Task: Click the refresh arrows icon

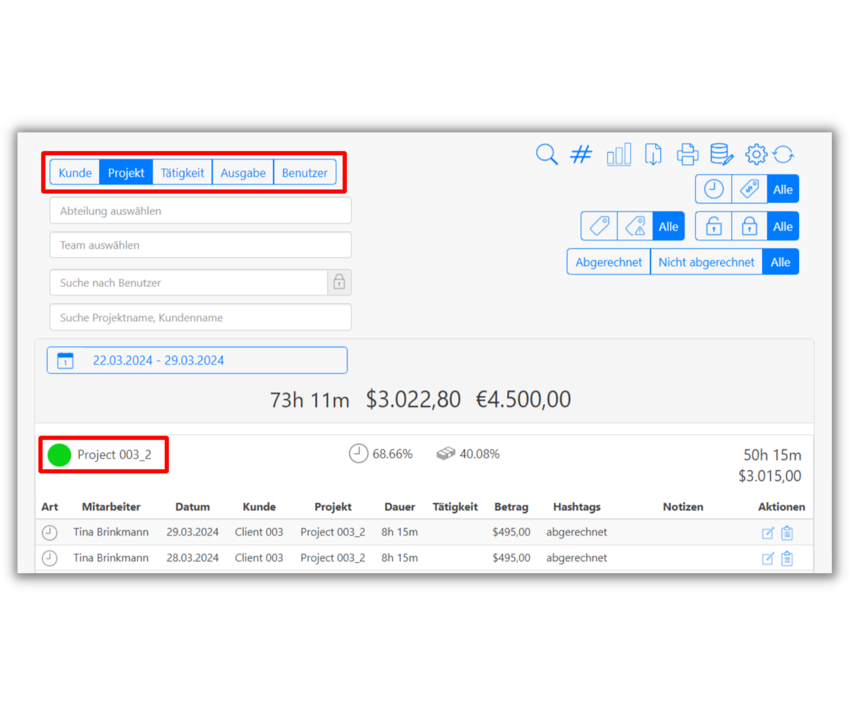Action: click(784, 154)
